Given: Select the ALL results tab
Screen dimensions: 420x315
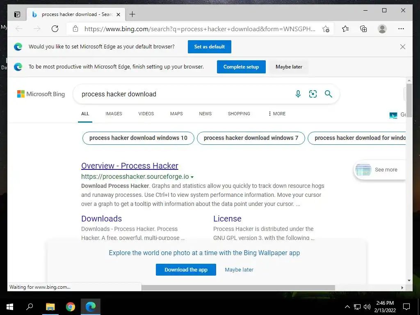Looking at the screenshot, I should (85, 114).
